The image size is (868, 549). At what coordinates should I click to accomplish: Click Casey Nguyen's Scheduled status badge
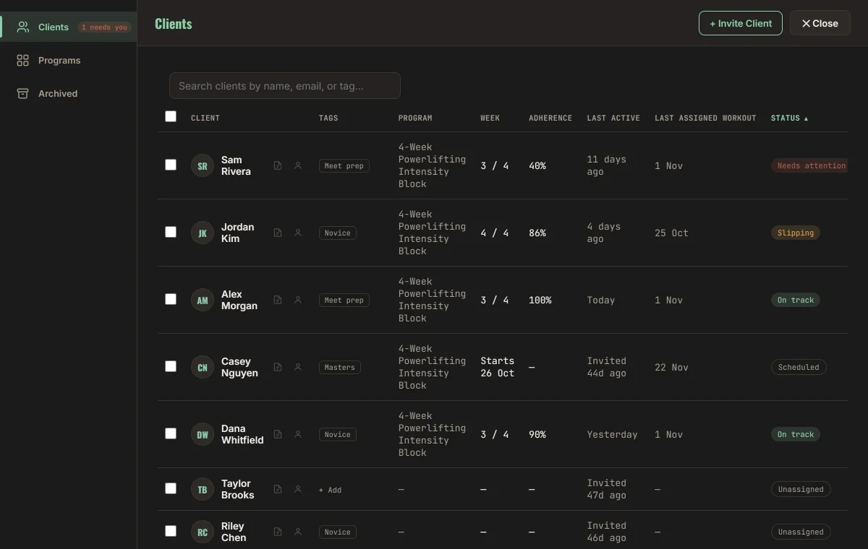pos(799,367)
